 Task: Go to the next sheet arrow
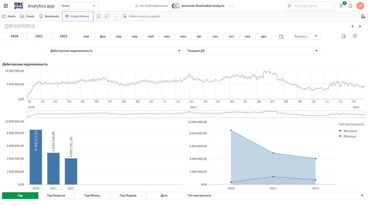point(360,26)
